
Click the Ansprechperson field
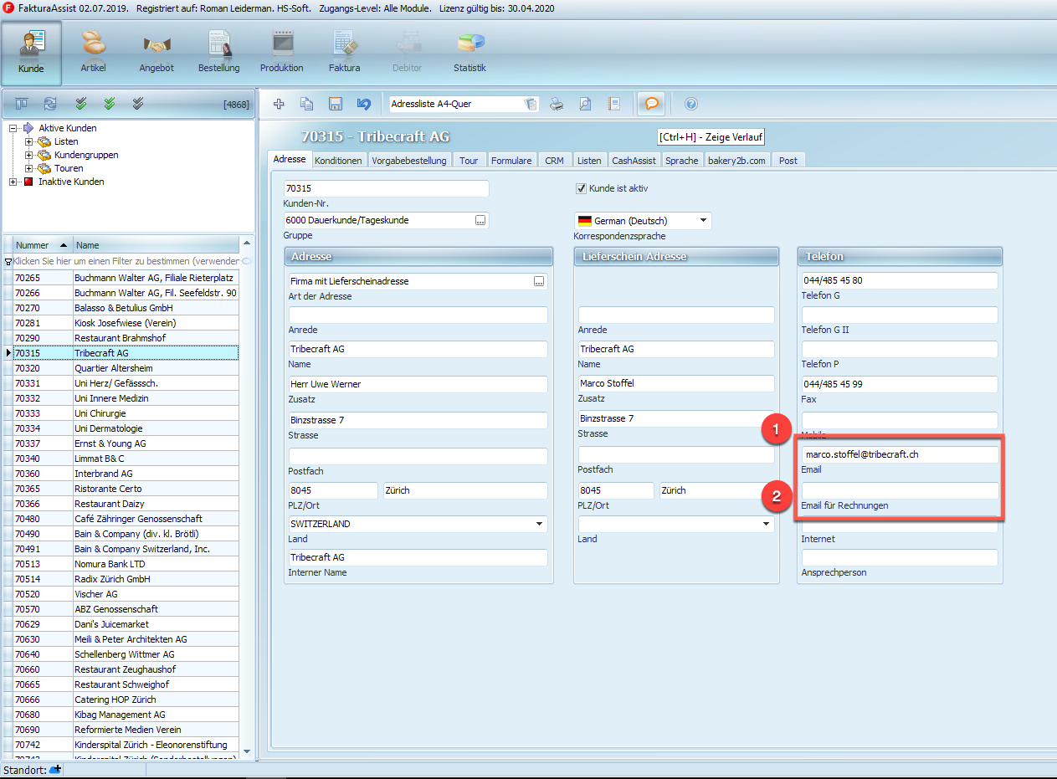tap(900, 557)
